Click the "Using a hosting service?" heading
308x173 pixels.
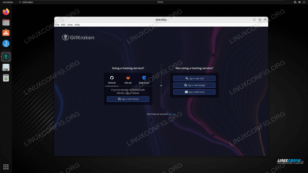pyautogui.click(x=128, y=68)
